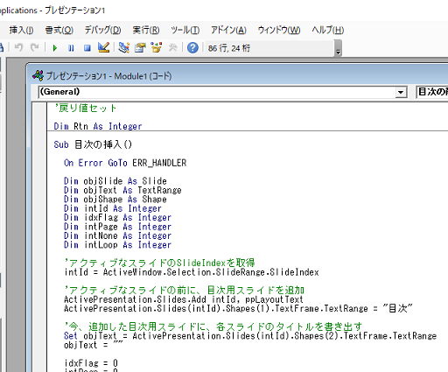Click the code margin indicator bar
This screenshot has height=372, width=448.
point(39,237)
